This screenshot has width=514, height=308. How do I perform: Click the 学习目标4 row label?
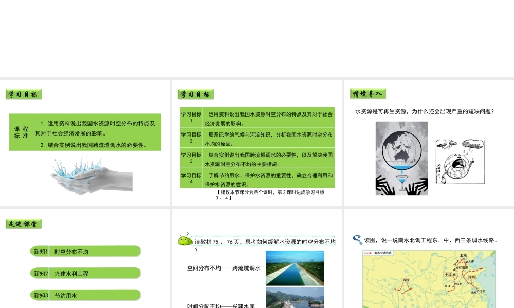coord(191,178)
